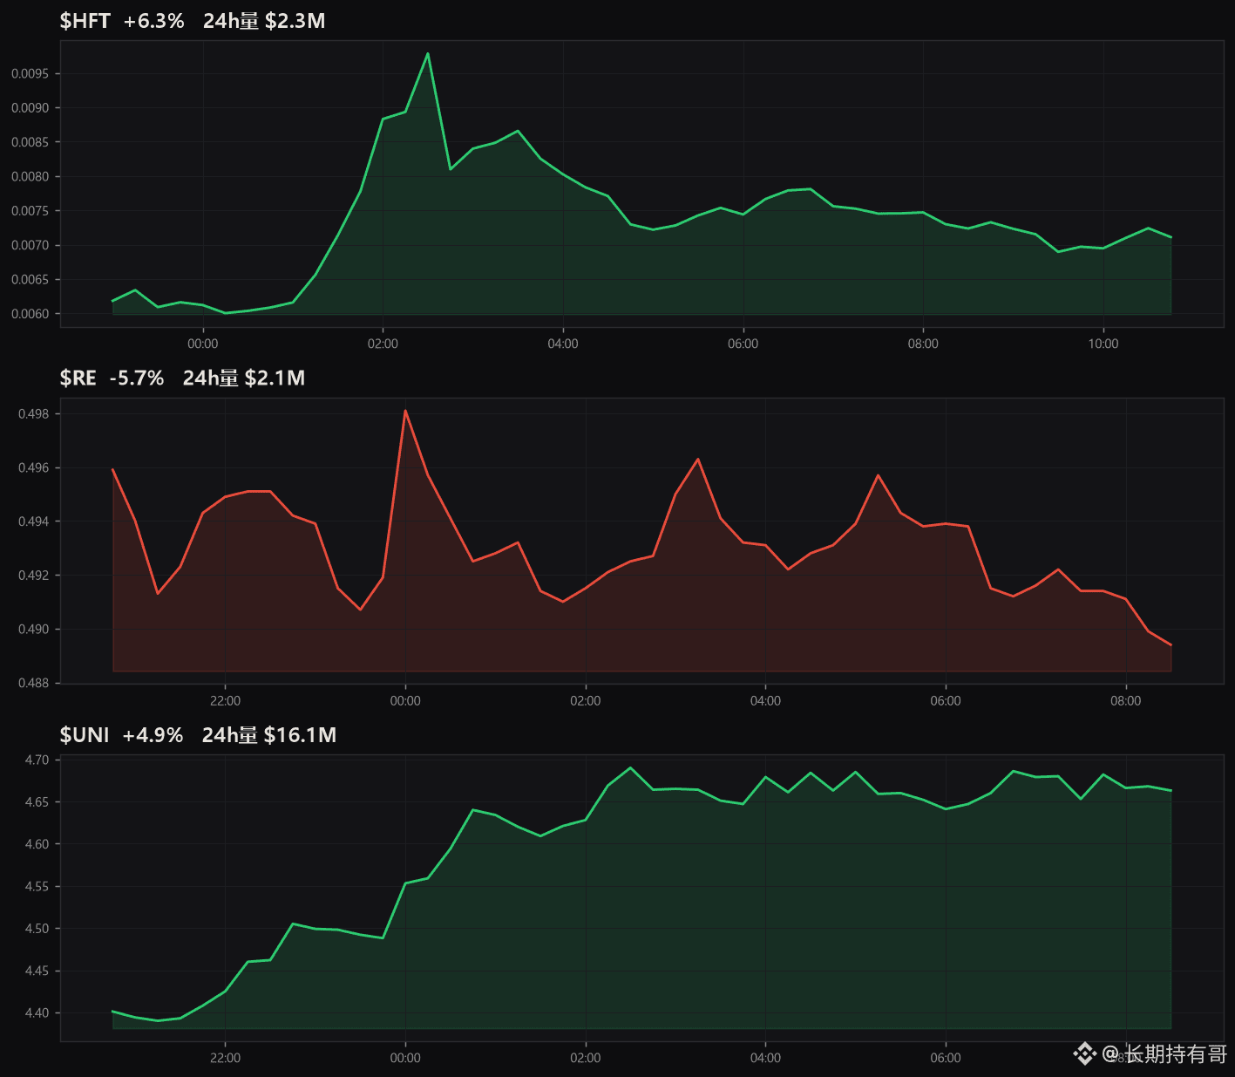Image resolution: width=1235 pixels, height=1077 pixels.
Task: Click the 02:00 time label on $UNI chart
Action: 586,1058
